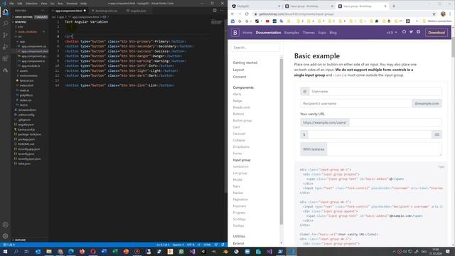Image resolution: width=455 pixels, height=256 pixels.
Task: Click the browser back arrow
Action: click(232, 14)
